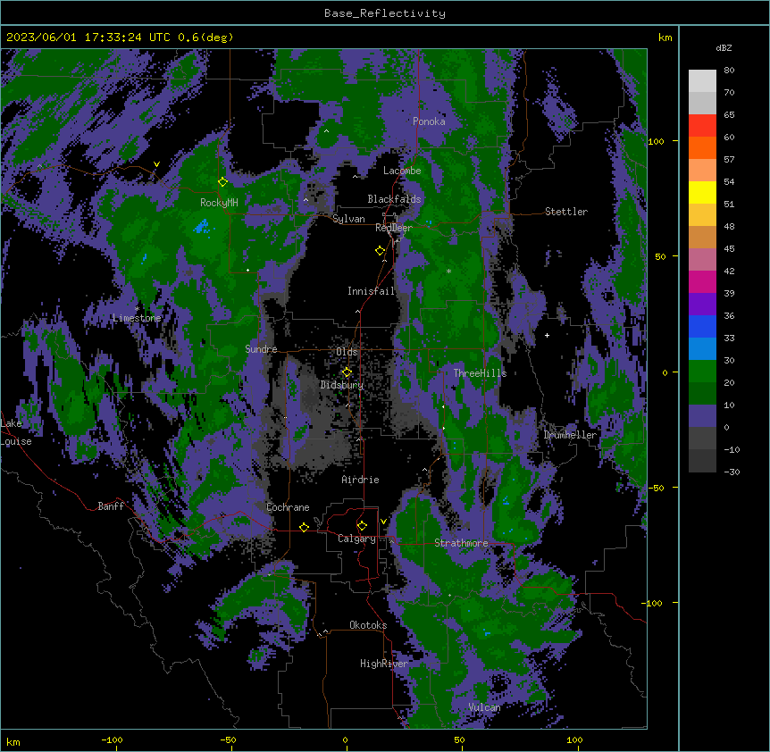Click the Sylvan label

click(348, 220)
